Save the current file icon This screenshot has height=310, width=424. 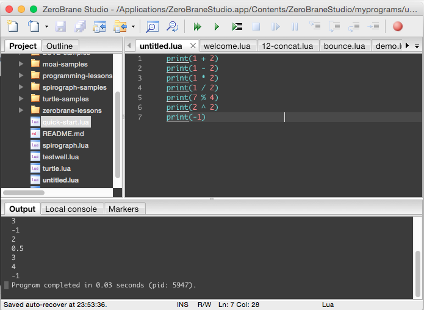coord(60,26)
